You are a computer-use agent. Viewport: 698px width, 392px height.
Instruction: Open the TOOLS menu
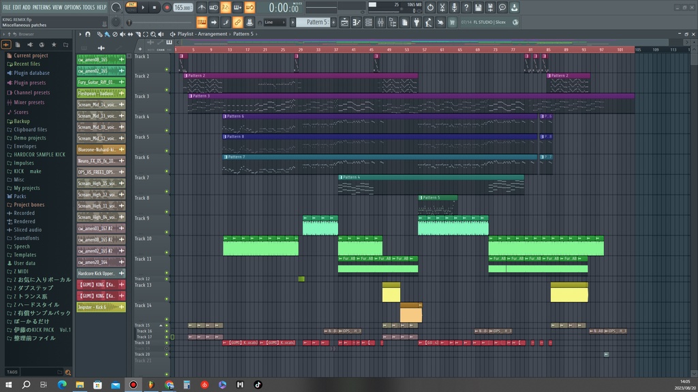coord(89,7)
